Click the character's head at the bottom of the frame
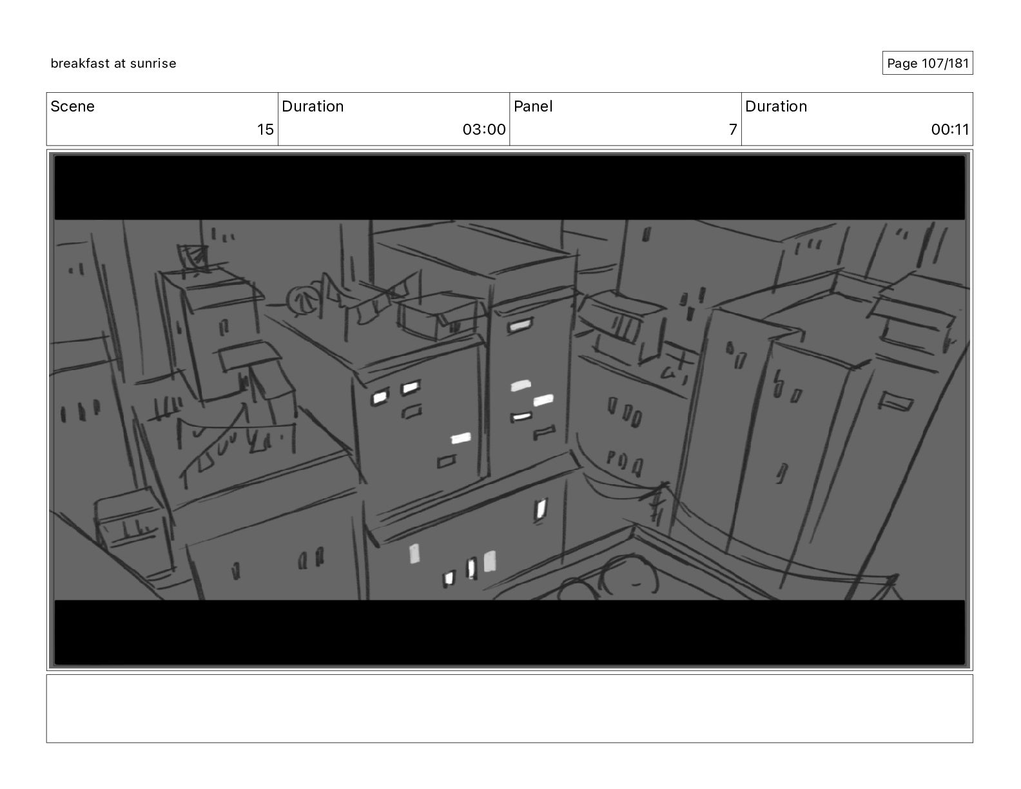Viewport: 1021px width, 789px height. 630,578
